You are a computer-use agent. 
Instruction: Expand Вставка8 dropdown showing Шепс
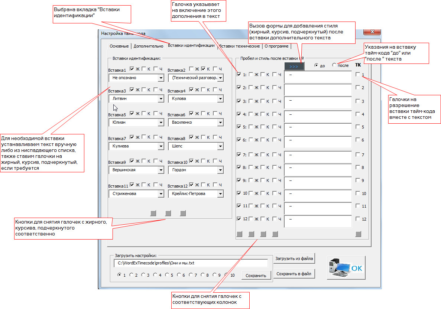coord(221,146)
